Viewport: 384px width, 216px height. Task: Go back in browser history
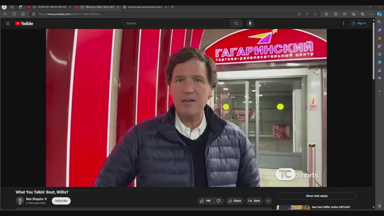click(5, 14)
